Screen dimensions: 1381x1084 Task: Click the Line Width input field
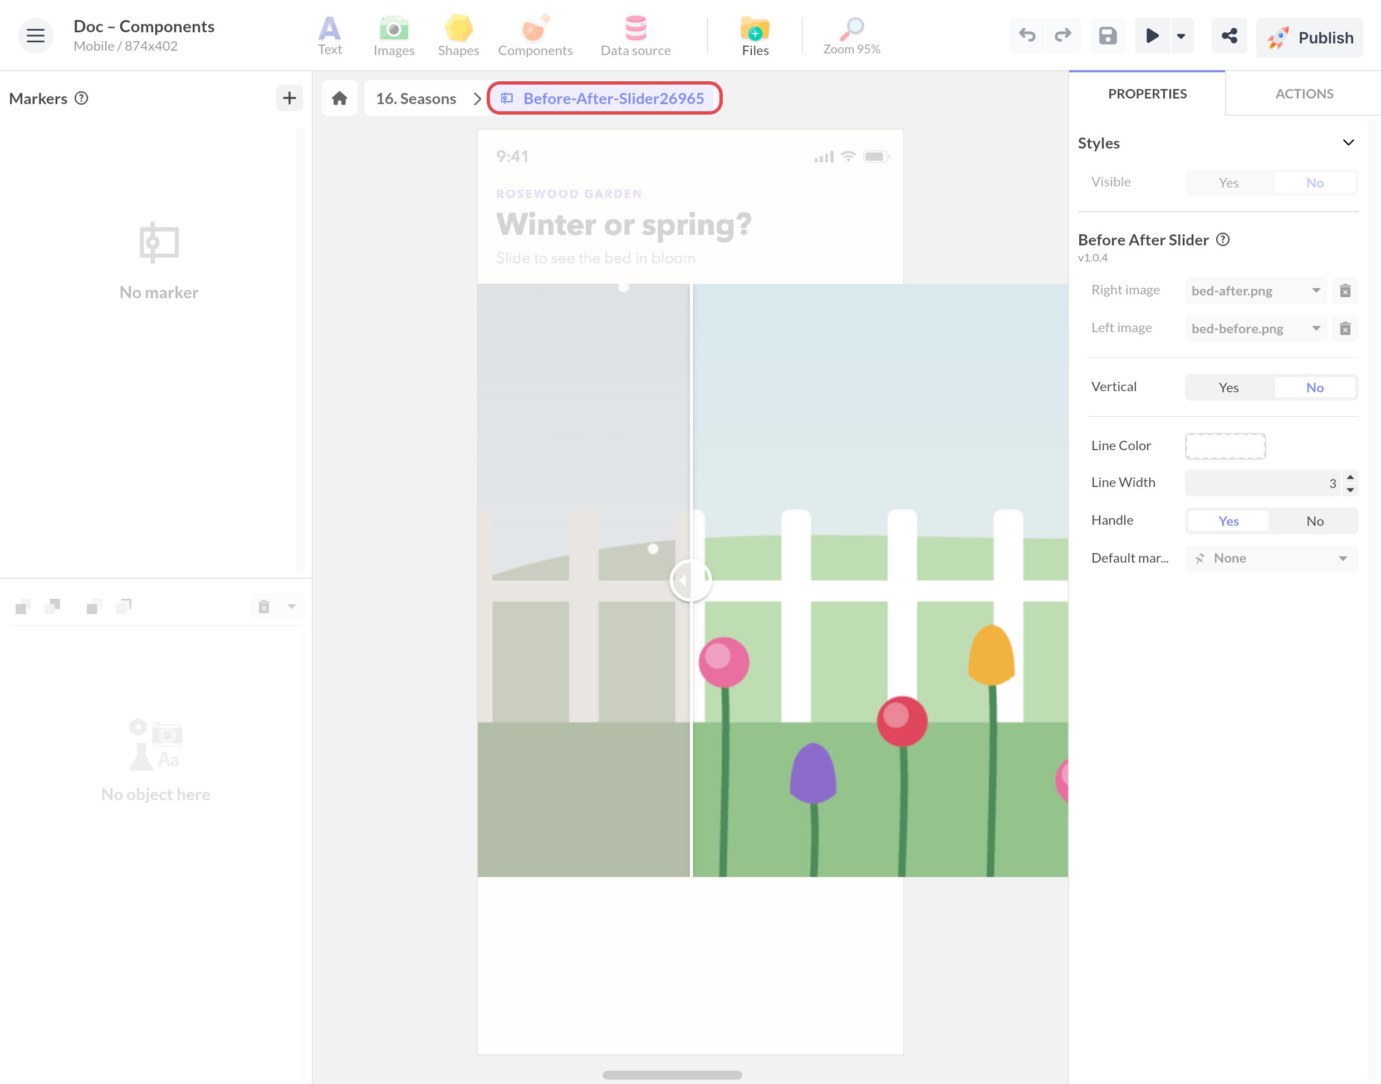pyautogui.click(x=1262, y=483)
